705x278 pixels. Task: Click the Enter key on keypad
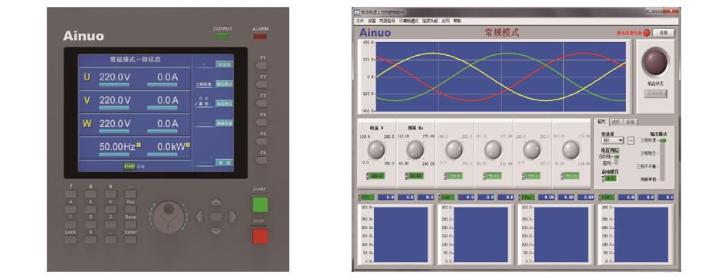pos(130,240)
